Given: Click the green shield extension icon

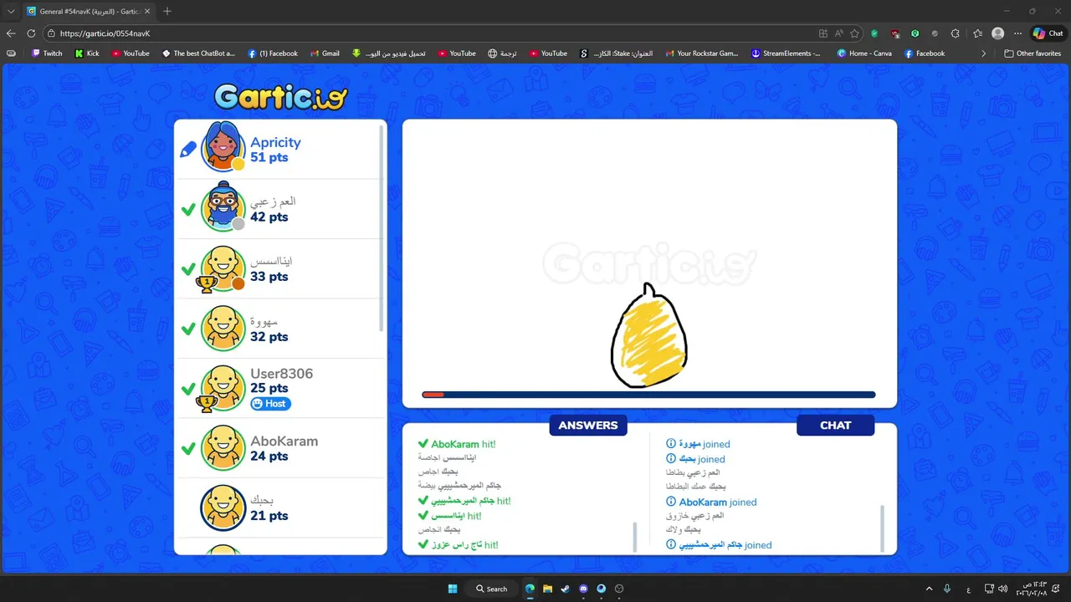Looking at the screenshot, I should pyautogui.click(x=874, y=33).
